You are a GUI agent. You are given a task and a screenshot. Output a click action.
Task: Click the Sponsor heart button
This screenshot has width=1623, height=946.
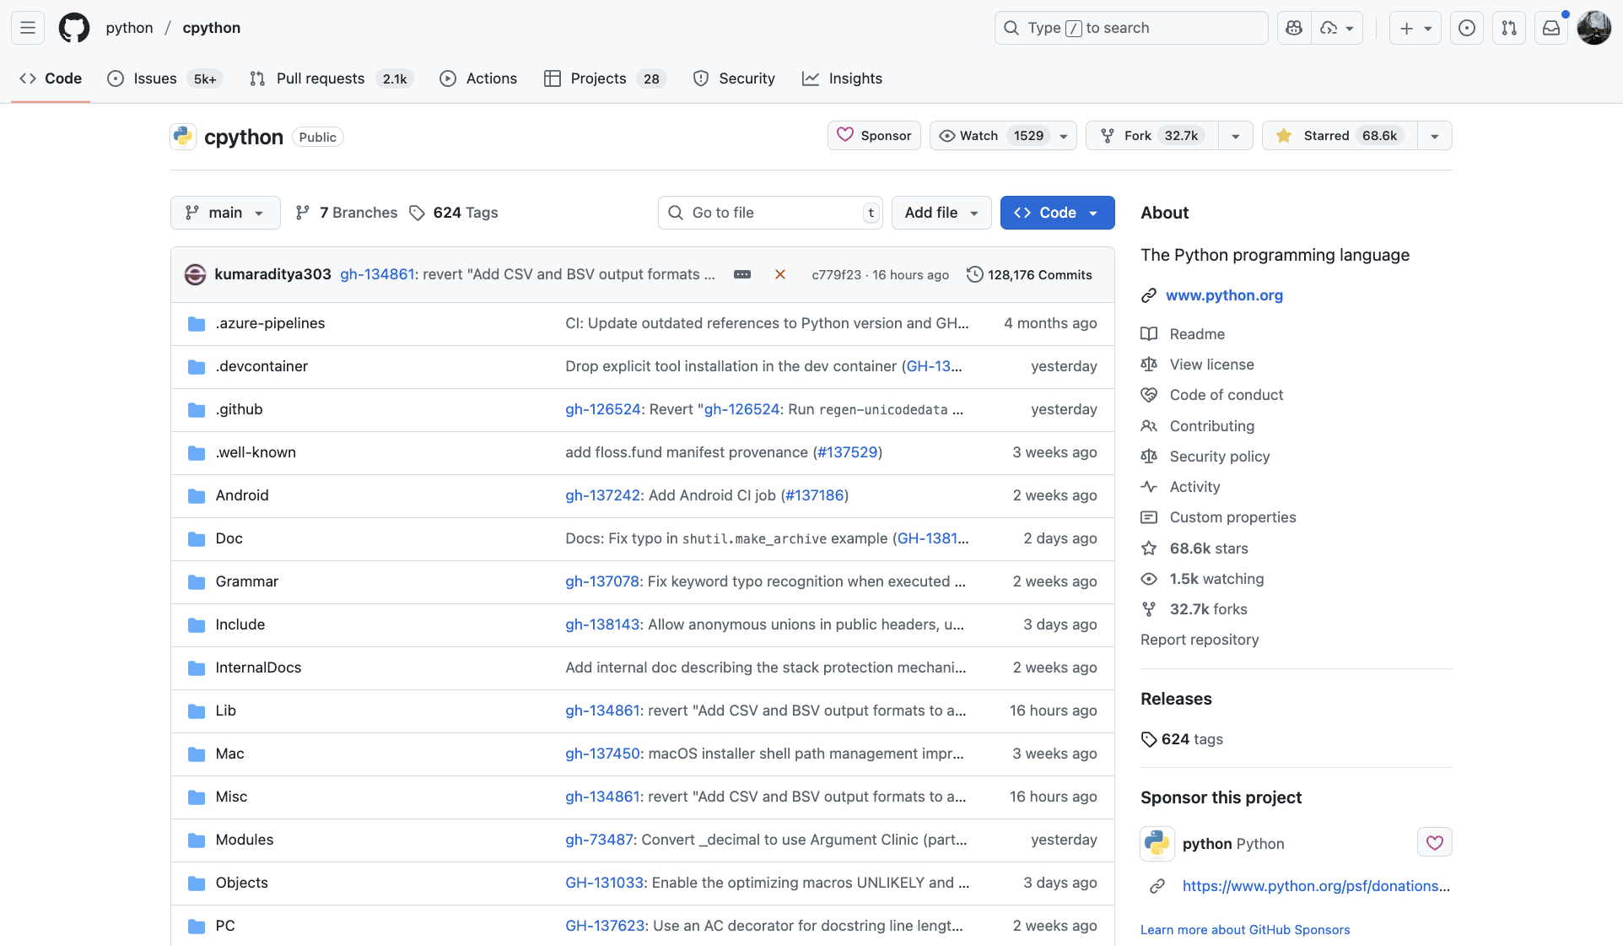[874, 136]
